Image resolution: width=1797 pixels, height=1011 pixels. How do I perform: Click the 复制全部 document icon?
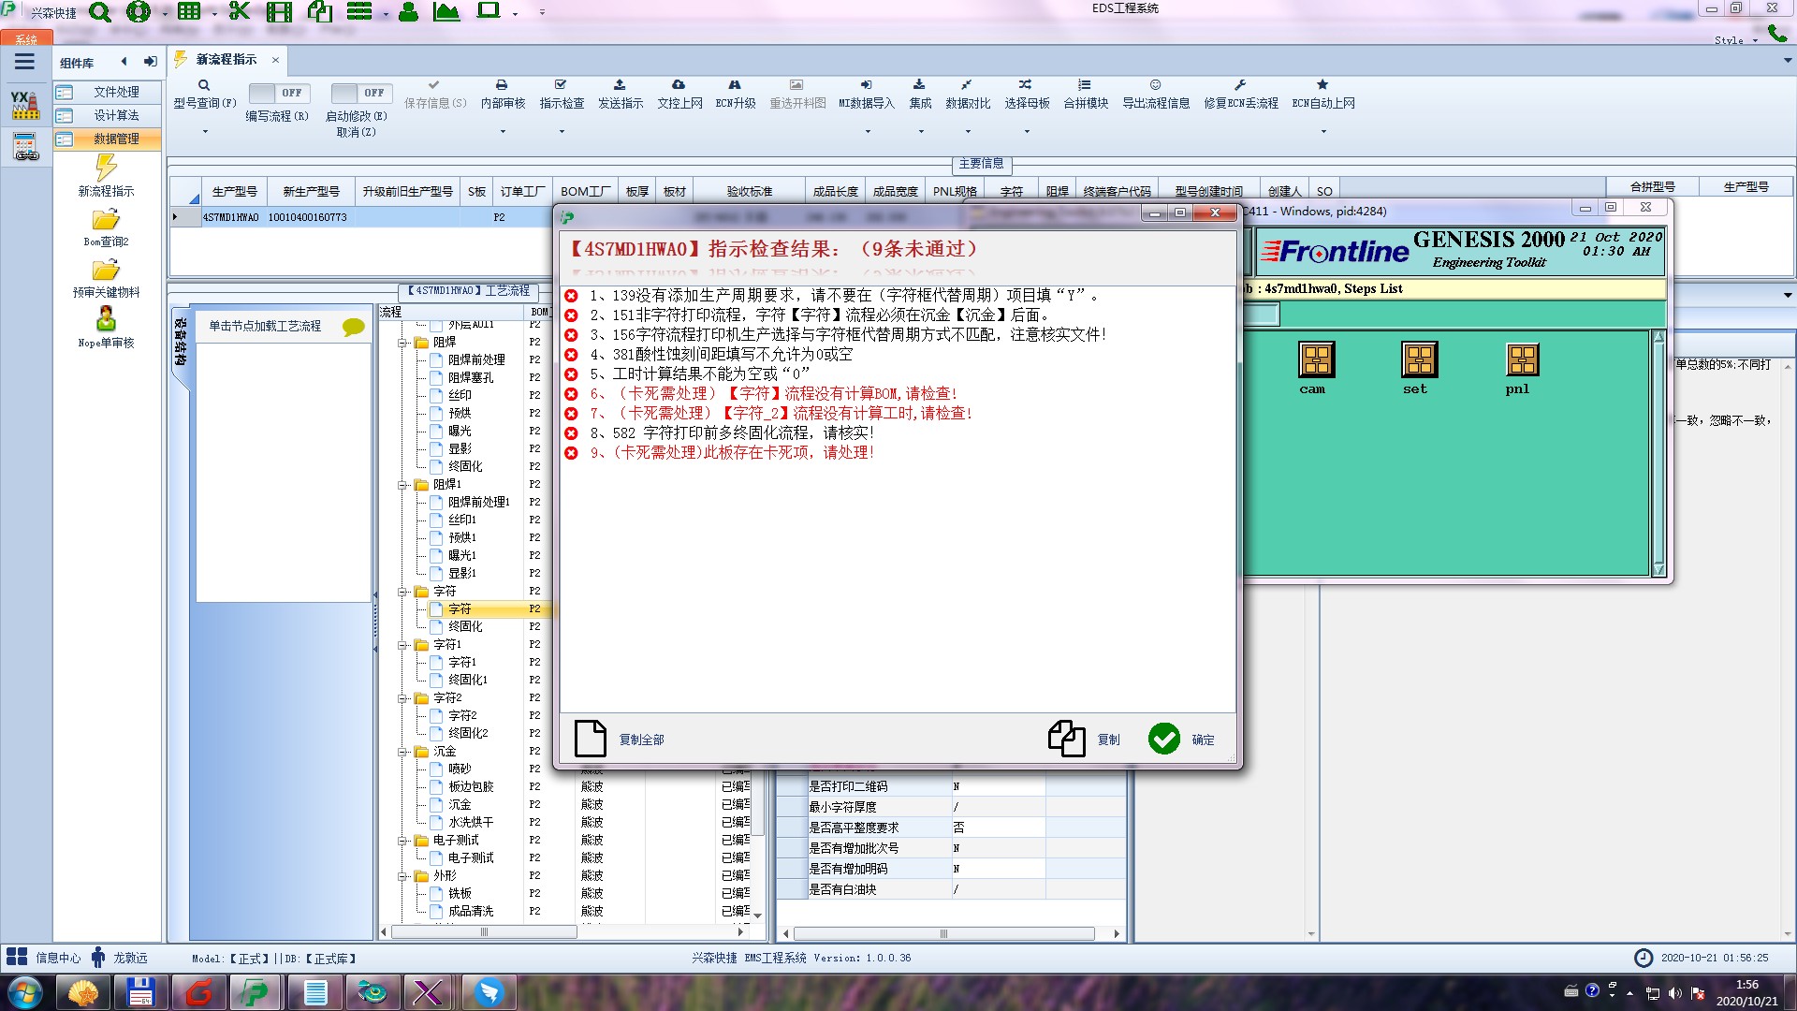pos(591,739)
